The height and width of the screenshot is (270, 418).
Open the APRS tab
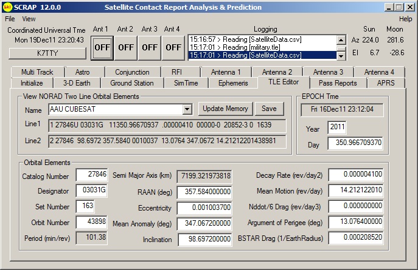point(386,83)
